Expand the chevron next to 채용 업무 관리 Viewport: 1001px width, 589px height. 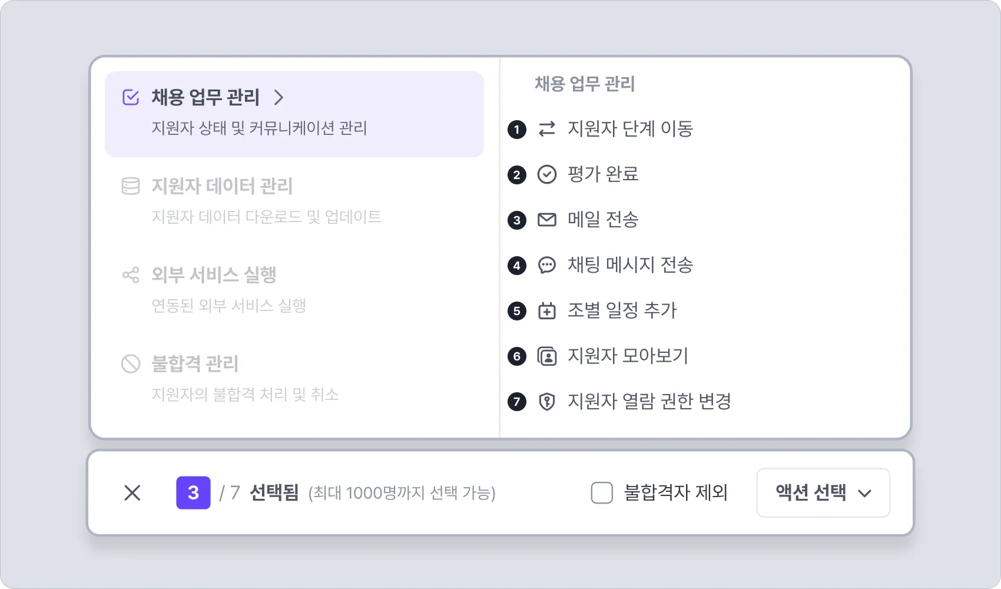pyautogui.click(x=279, y=97)
